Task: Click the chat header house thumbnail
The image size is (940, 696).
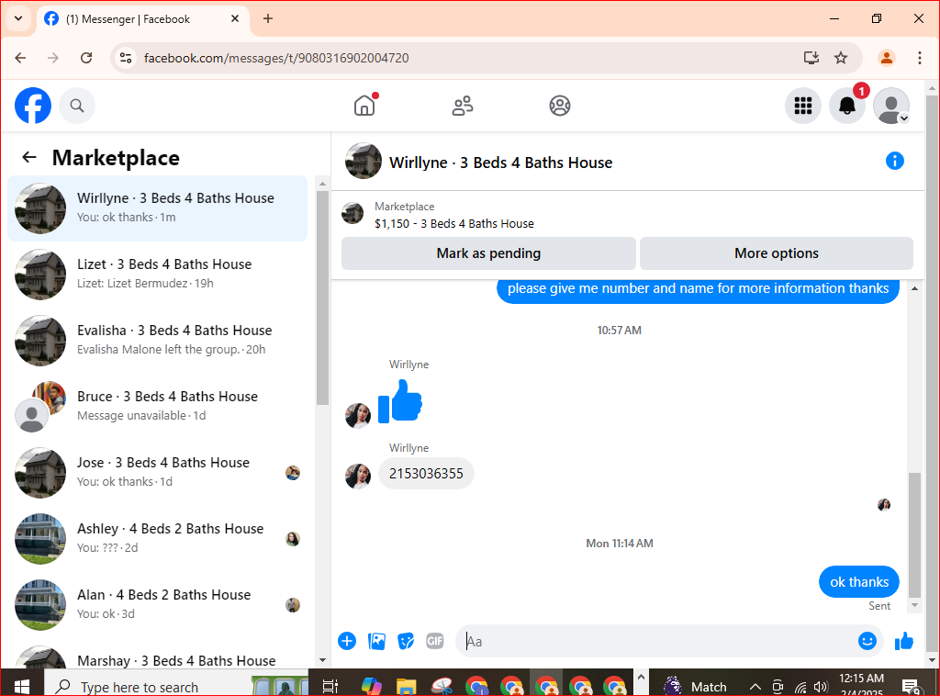Action: coord(364,161)
